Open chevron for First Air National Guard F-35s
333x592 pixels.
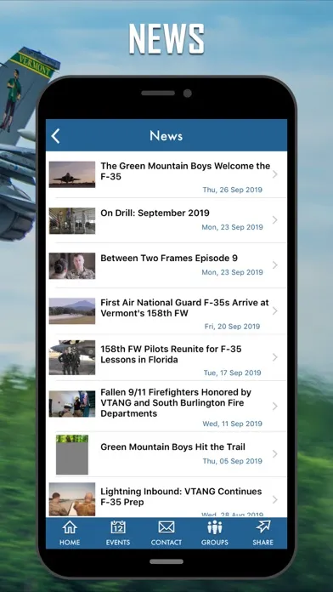275,310
